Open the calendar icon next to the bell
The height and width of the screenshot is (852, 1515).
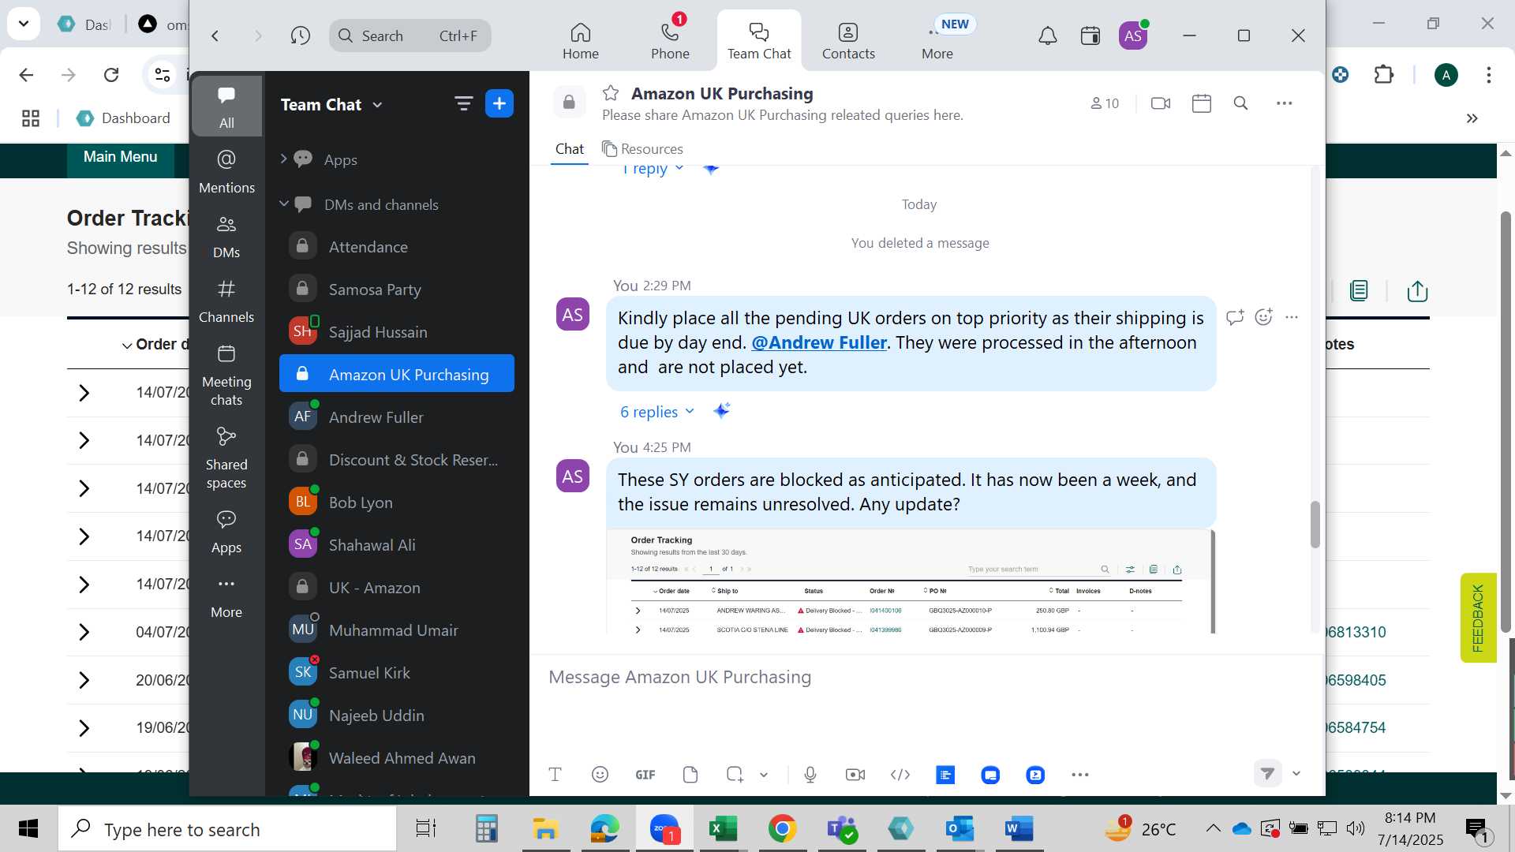pos(1090,35)
